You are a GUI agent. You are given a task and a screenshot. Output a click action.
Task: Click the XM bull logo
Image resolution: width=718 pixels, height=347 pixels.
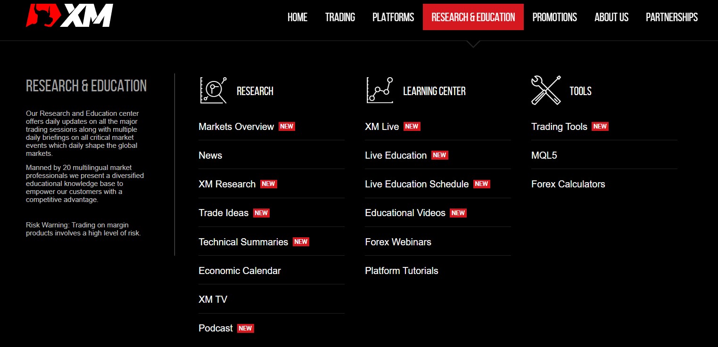[70, 16]
